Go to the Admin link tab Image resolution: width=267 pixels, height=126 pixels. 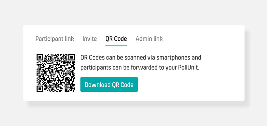pyautogui.click(x=149, y=39)
